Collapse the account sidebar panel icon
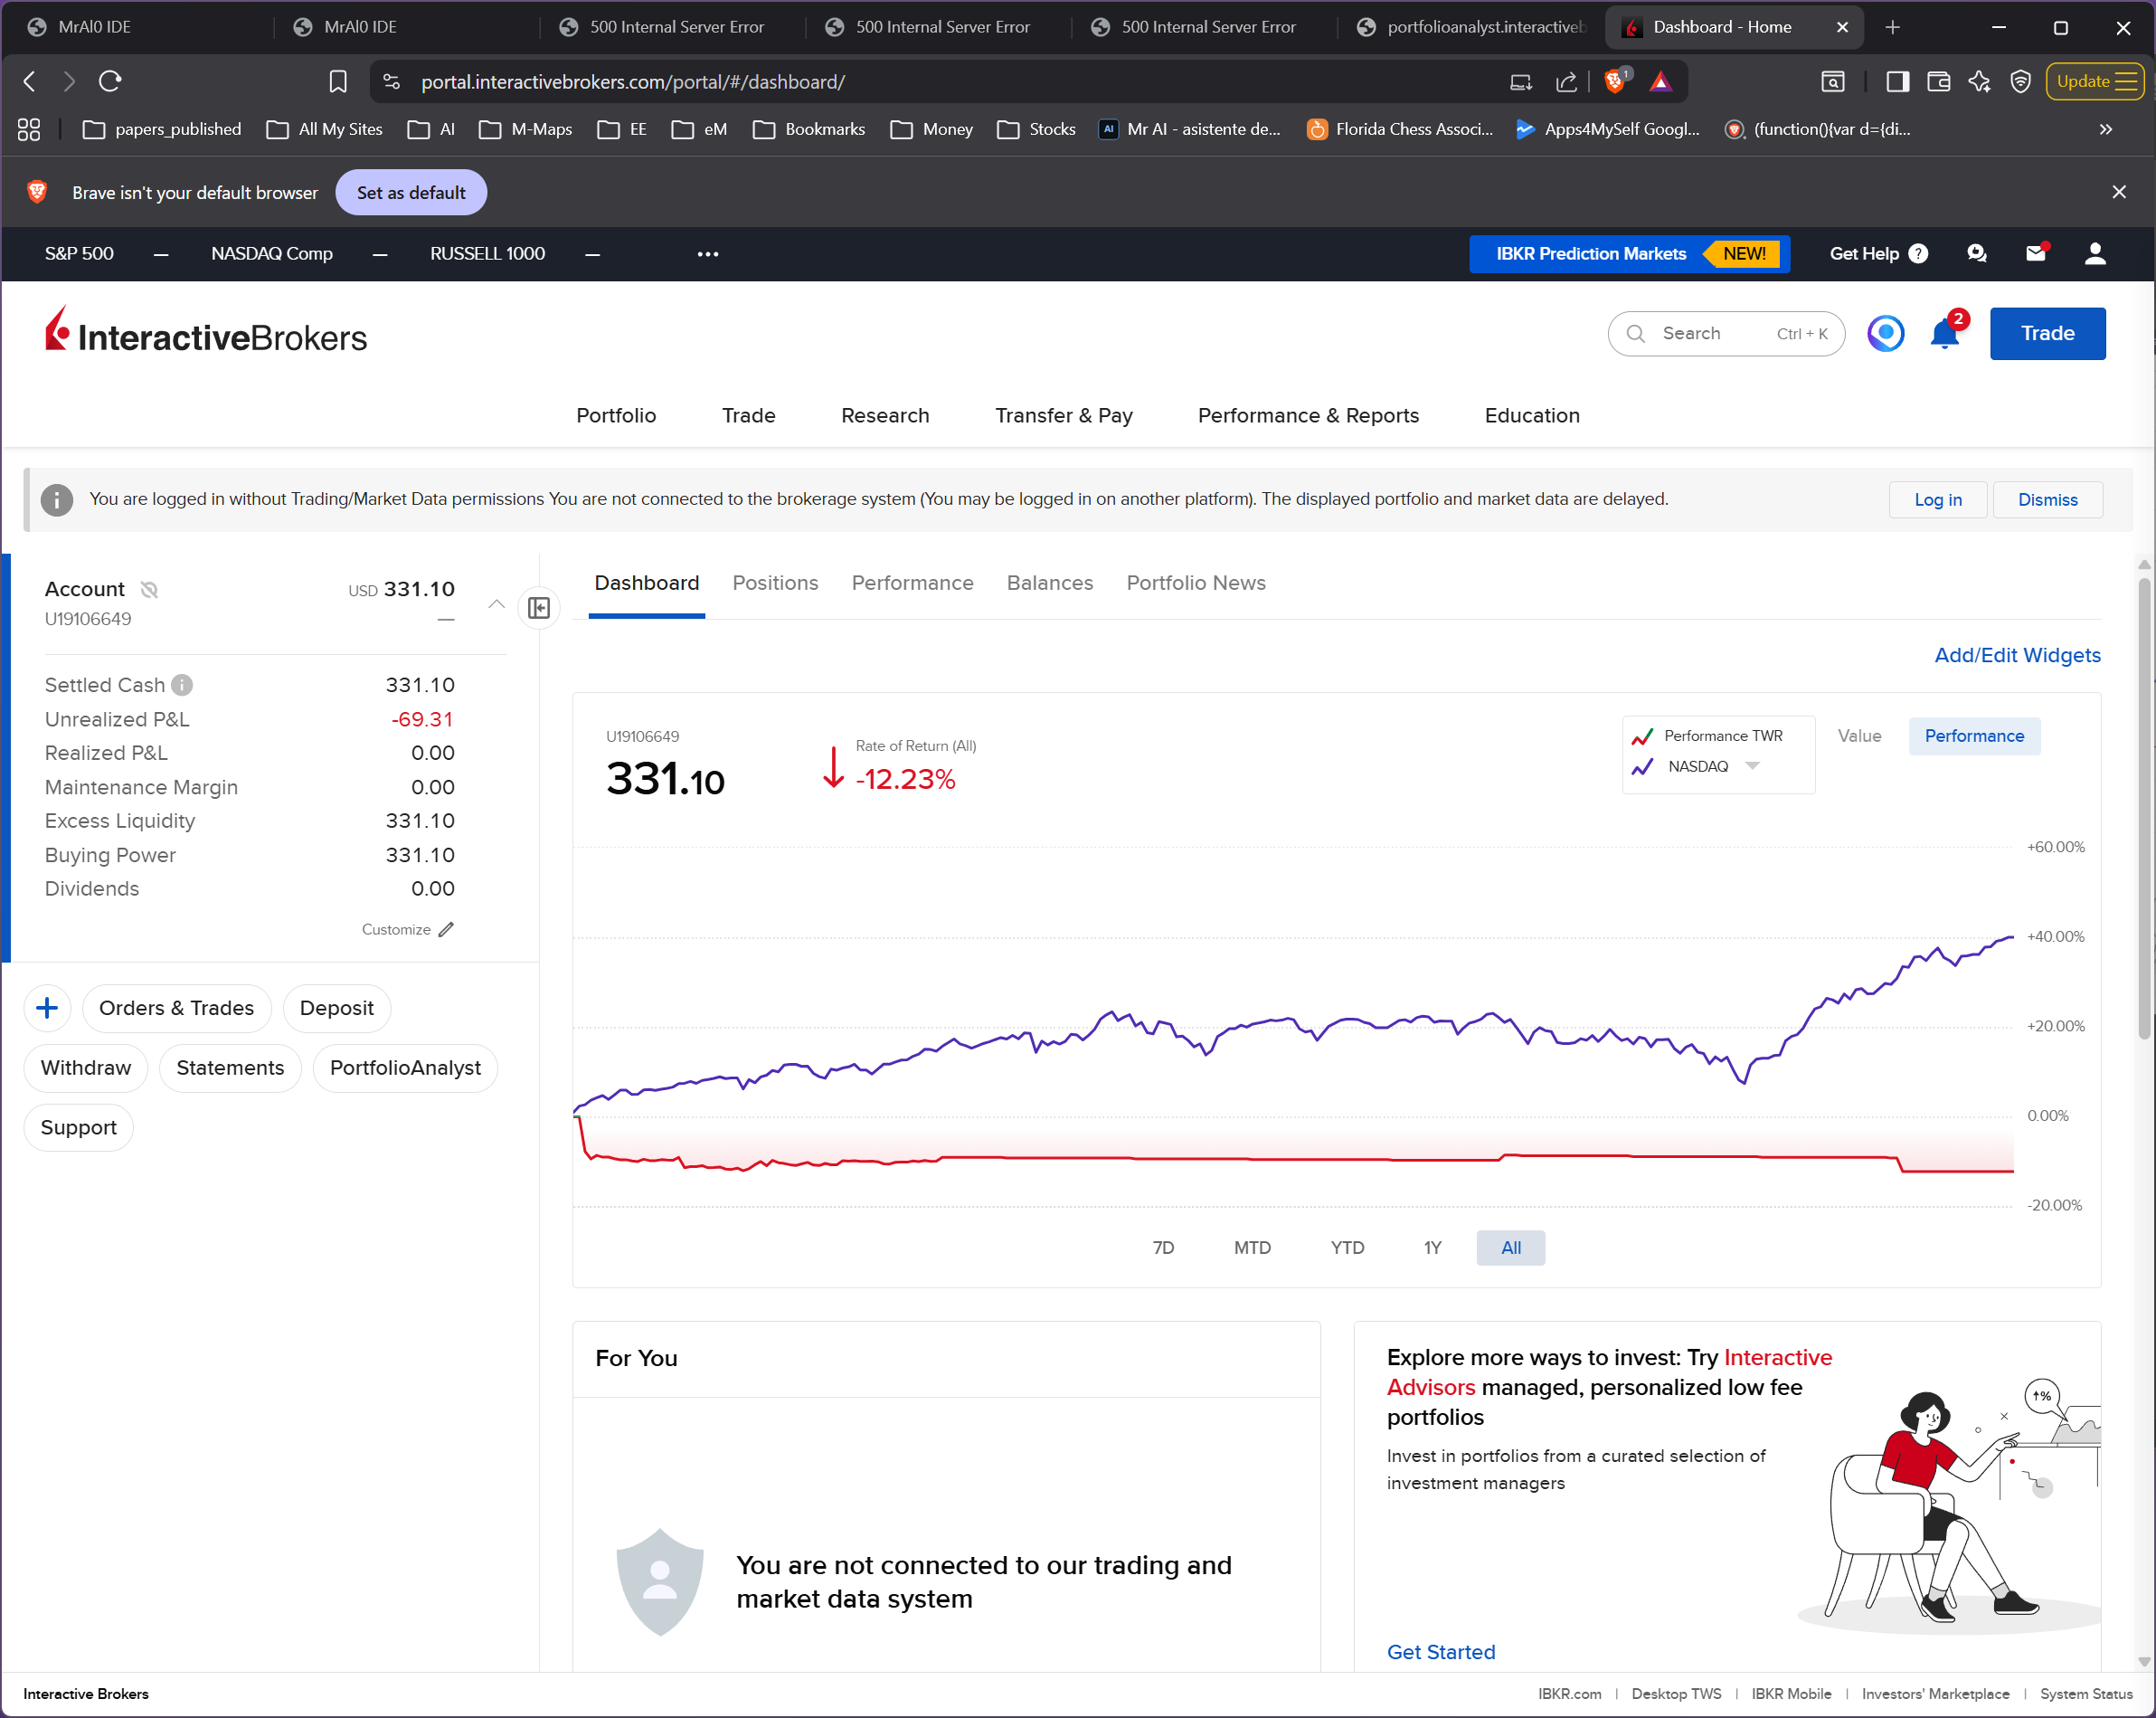This screenshot has height=1718, width=2156. (539, 607)
